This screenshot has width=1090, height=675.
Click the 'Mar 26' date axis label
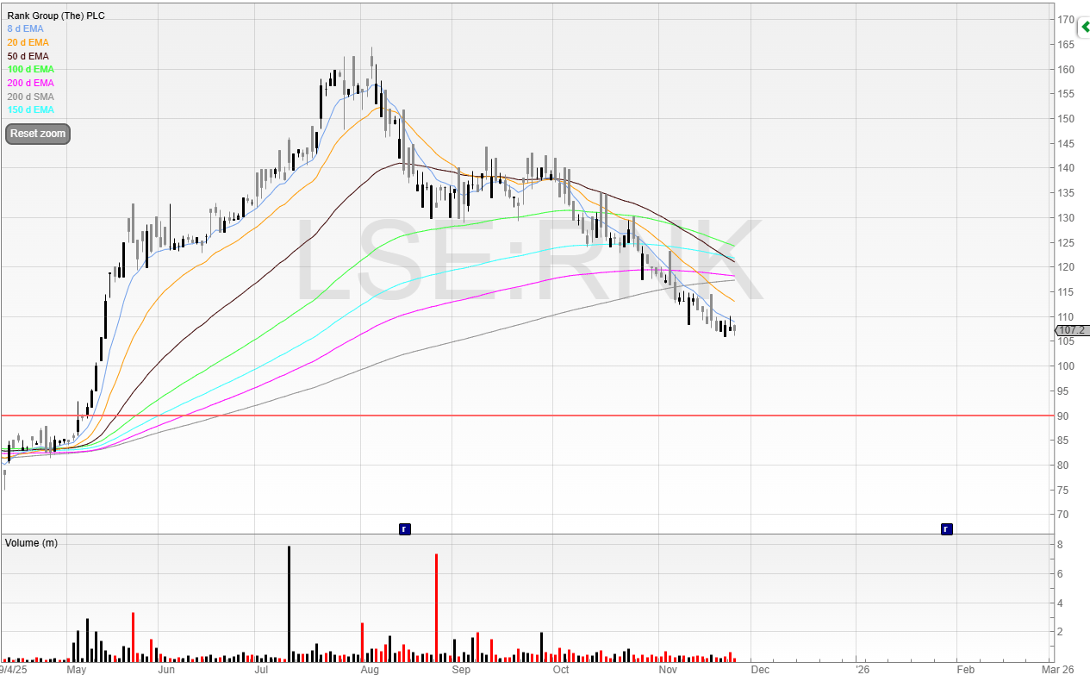click(x=1056, y=669)
